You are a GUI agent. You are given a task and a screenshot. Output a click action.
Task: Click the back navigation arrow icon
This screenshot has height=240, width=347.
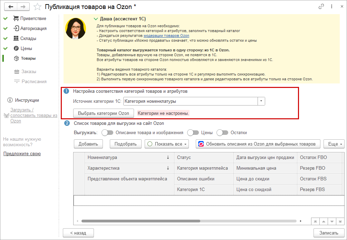11,7
